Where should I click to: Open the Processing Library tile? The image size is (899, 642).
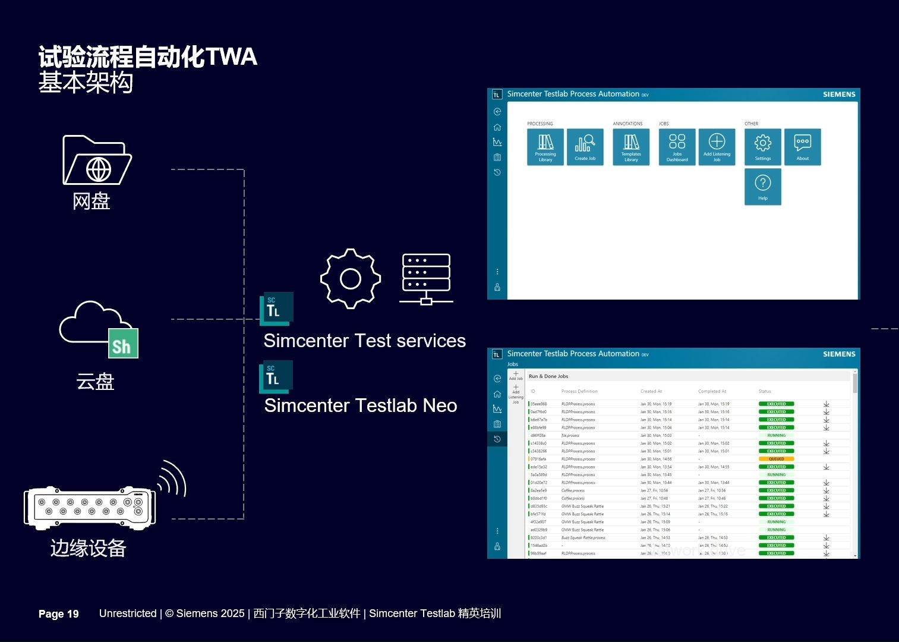[x=545, y=147]
